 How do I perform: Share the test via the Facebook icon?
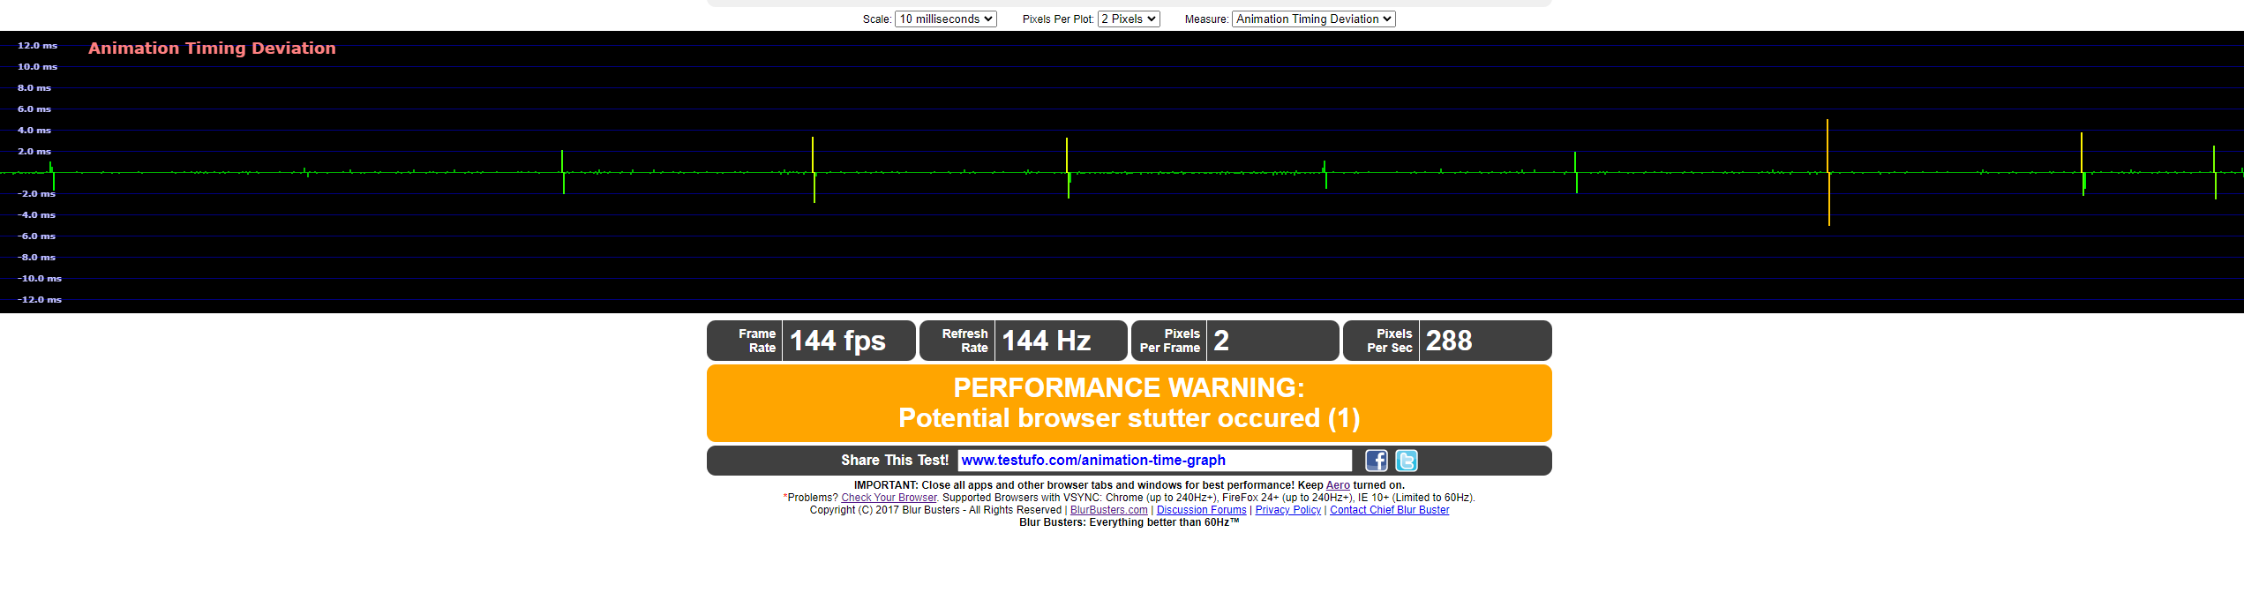click(x=1376, y=461)
